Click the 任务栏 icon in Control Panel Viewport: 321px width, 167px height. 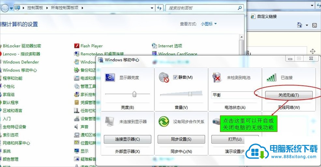tap(77, 111)
